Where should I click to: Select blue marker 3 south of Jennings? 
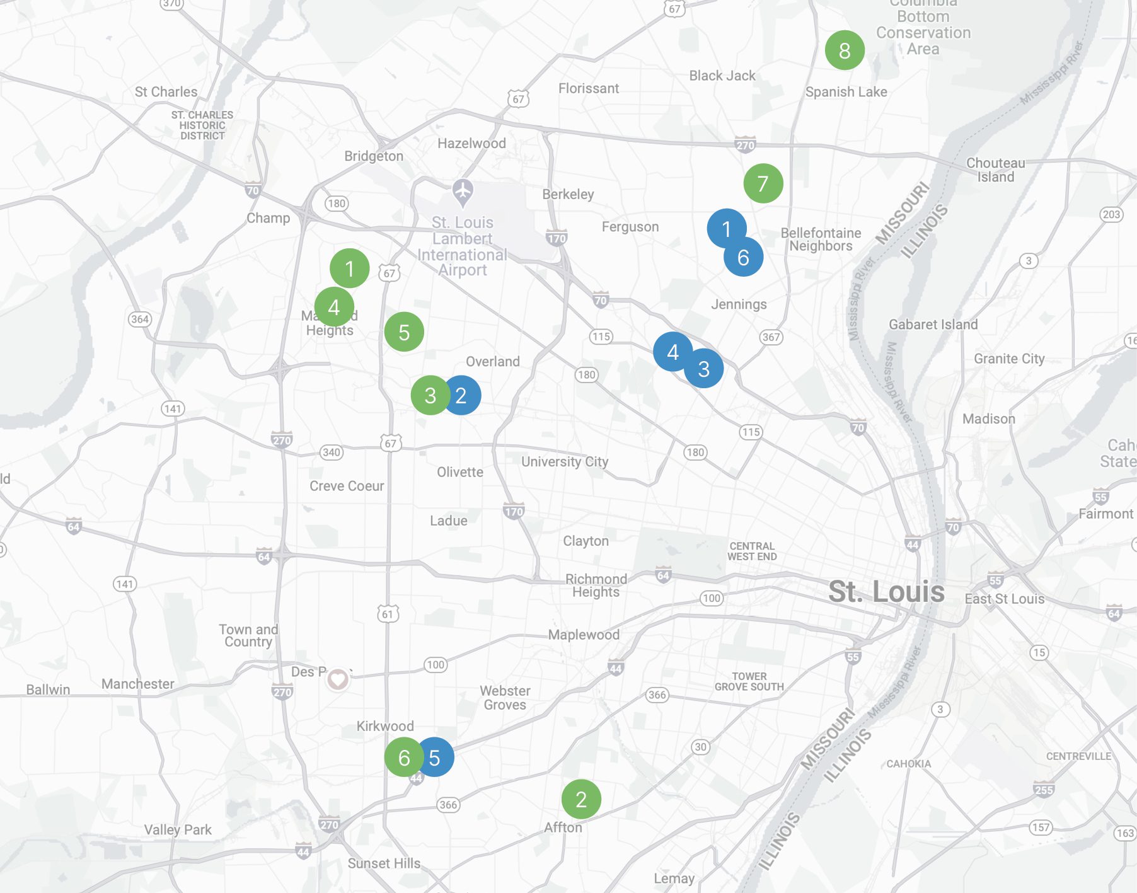tap(705, 369)
